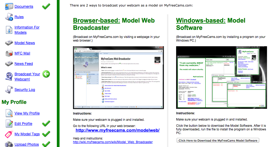
Task: Click the Model Software screenshot thumbnail
Action: tap(222, 77)
